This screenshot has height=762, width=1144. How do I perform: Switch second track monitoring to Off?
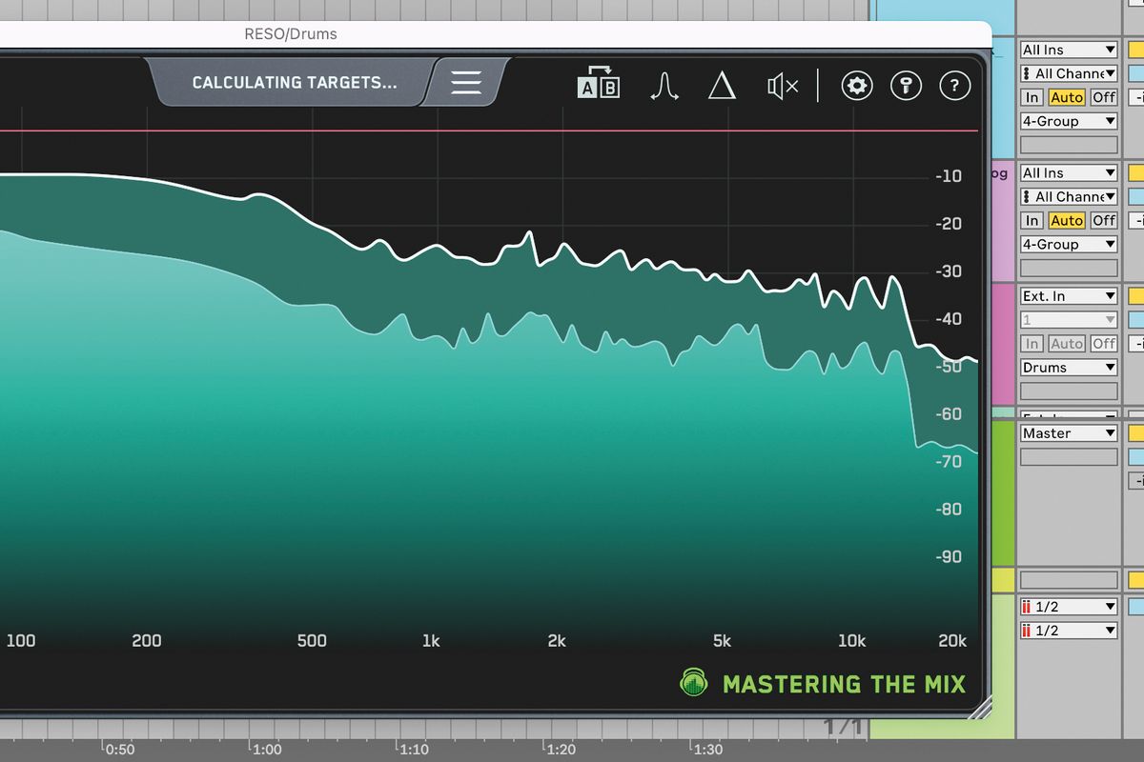coord(1102,220)
